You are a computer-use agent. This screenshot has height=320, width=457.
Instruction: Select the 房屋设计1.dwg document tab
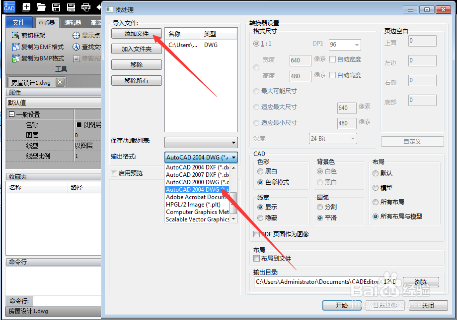point(31,83)
